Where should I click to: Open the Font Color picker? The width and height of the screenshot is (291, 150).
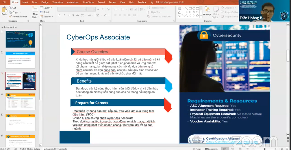click(x=105, y=15)
